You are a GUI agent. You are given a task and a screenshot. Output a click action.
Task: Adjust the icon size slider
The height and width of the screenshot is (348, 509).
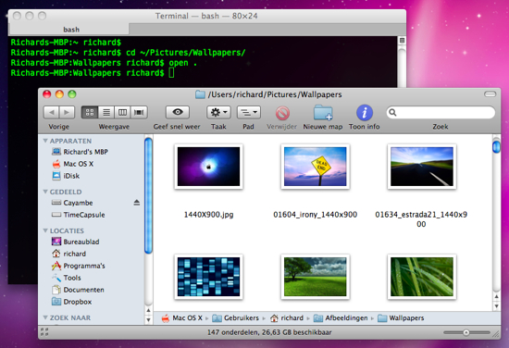point(466,332)
